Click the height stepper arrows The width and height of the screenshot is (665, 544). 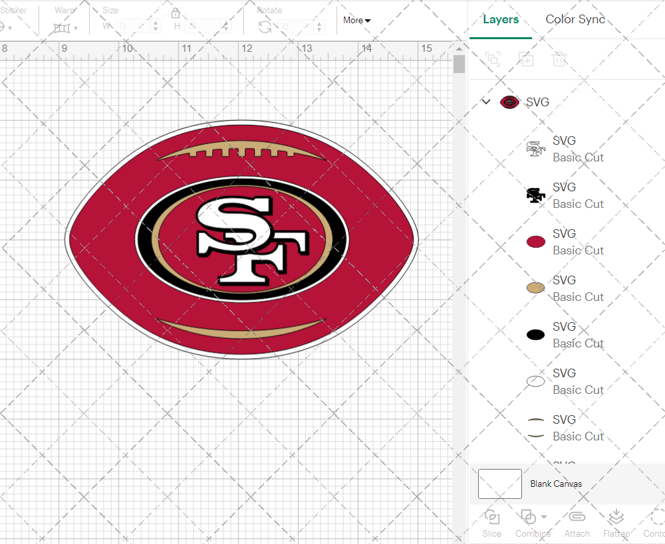[226, 27]
